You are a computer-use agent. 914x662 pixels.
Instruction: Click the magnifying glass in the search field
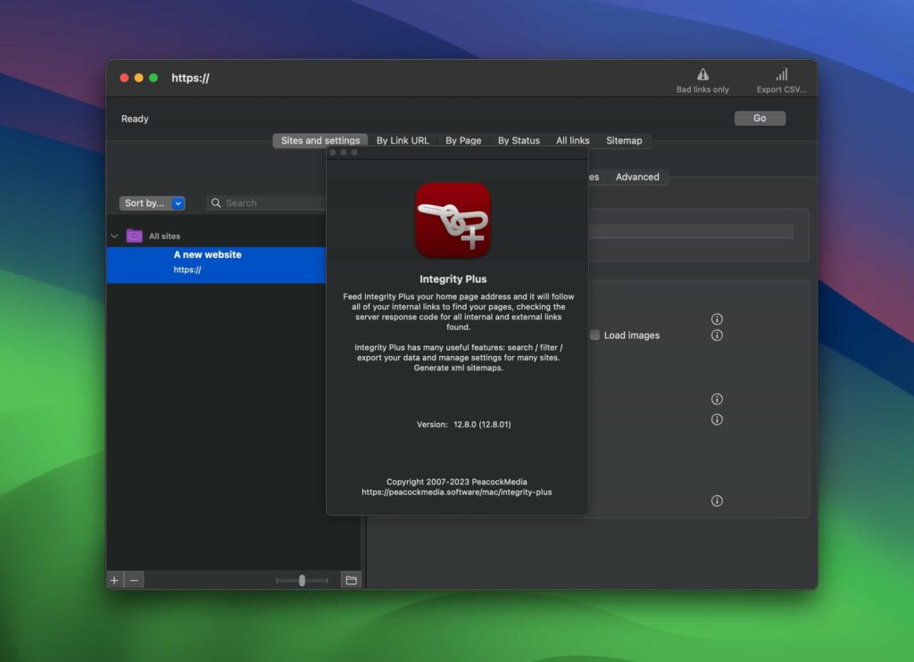(215, 203)
